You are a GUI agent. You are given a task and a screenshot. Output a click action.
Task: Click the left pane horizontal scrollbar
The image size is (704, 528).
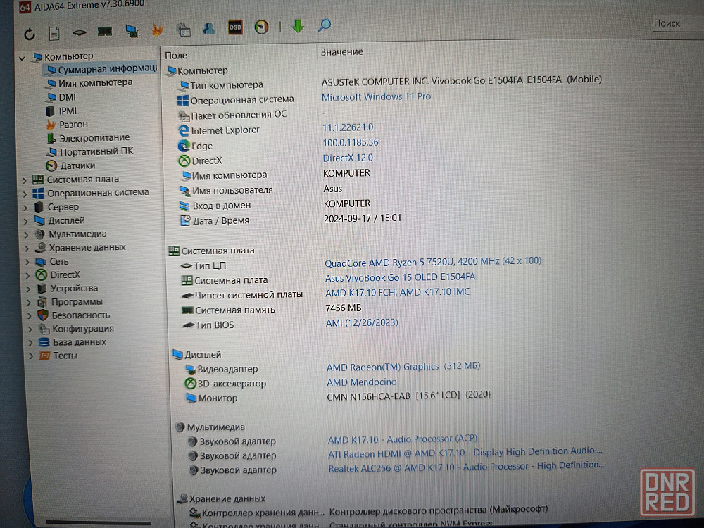click(x=99, y=522)
